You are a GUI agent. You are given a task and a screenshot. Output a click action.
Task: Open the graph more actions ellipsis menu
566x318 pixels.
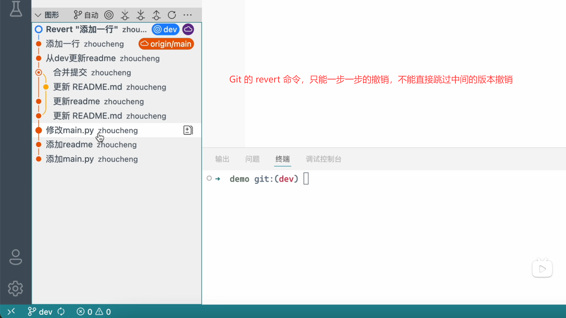[187, 15]
